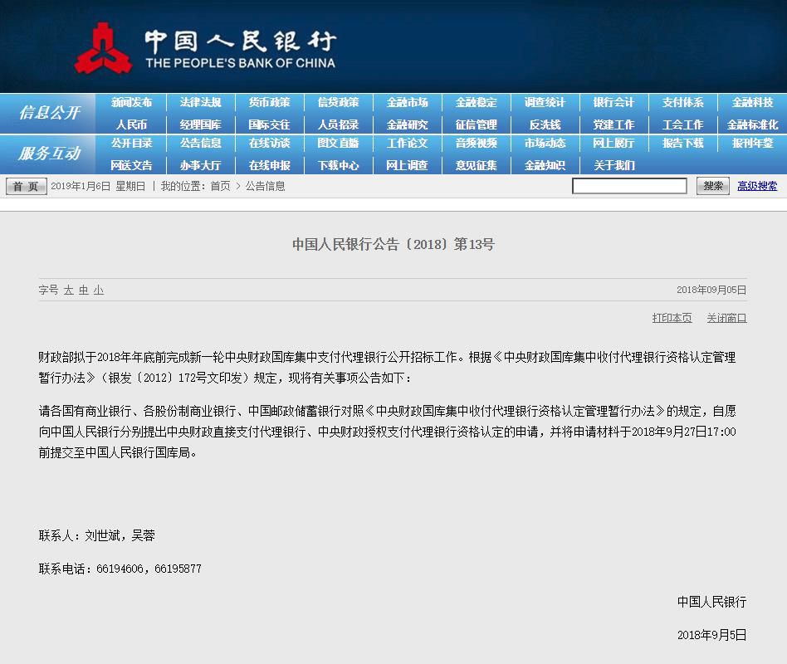Open the 新闻发布 navigation item
The height and width of the screenshot is (664, 787).
click(131, 103)
